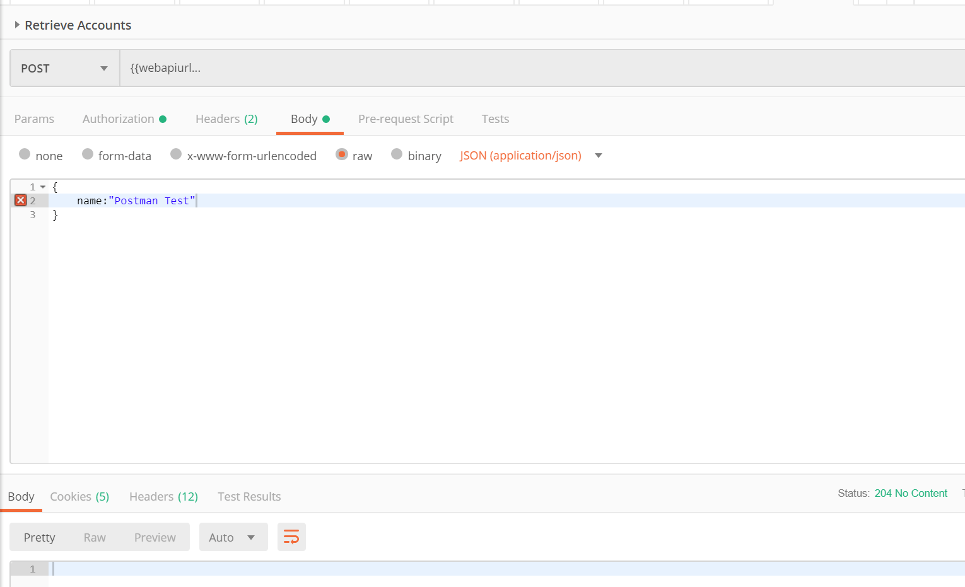
Task: Select the form-data radio option
Action: pos(88,154)
